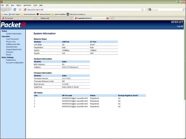The height and width of the screenshot is (139, 186).
Task: Open the File menu
Action: [3, 5]
